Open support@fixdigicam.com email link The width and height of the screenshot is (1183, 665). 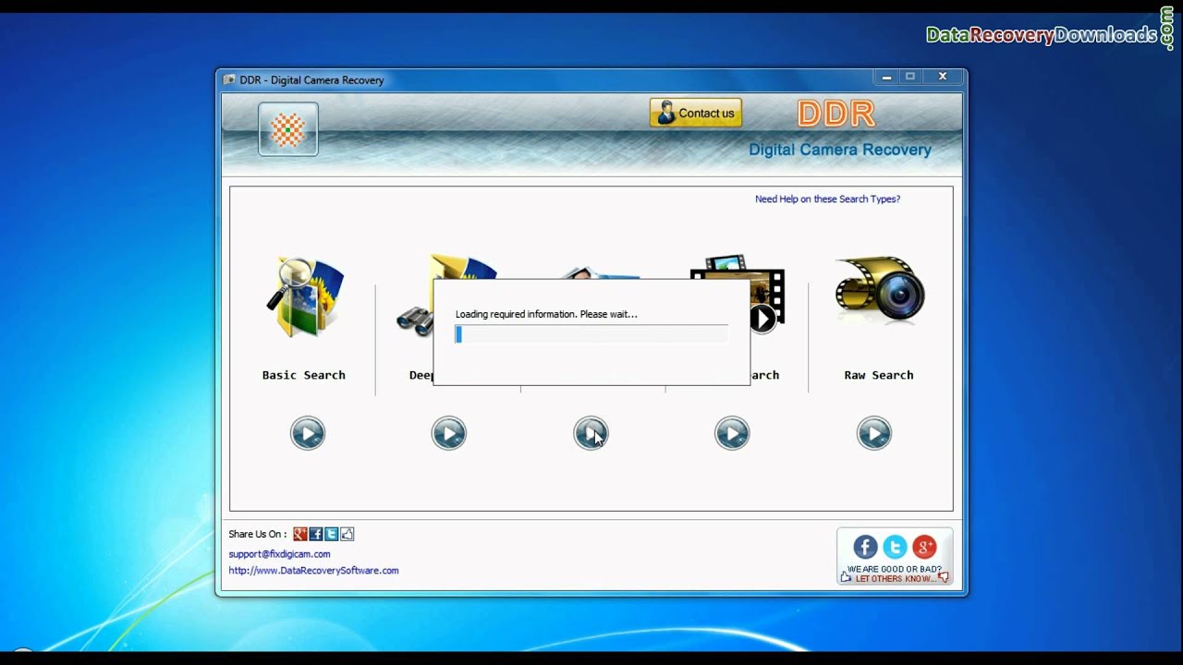point(279,554)
